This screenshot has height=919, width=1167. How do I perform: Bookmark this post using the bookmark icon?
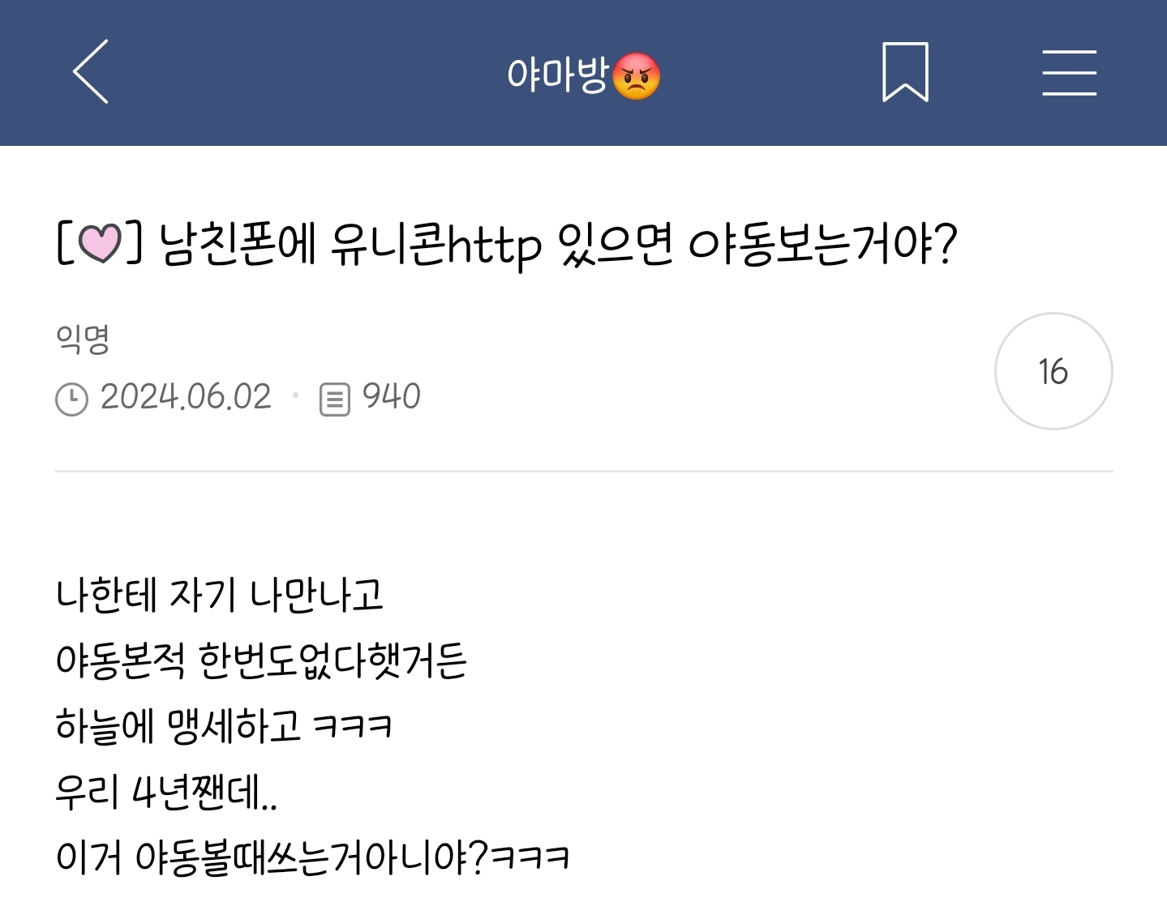coord(905,72)
